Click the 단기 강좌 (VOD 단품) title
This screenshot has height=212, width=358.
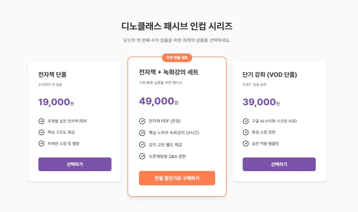coord(270,75)
